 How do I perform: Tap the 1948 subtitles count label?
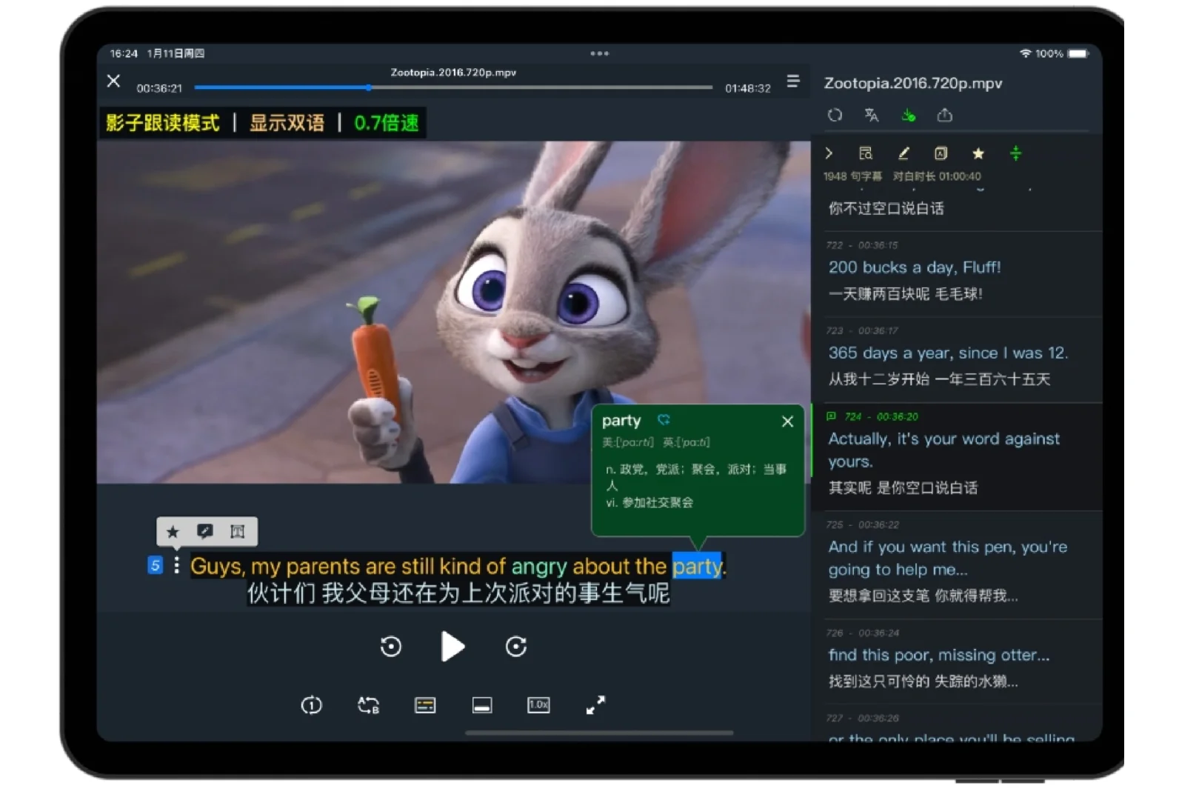853,176
